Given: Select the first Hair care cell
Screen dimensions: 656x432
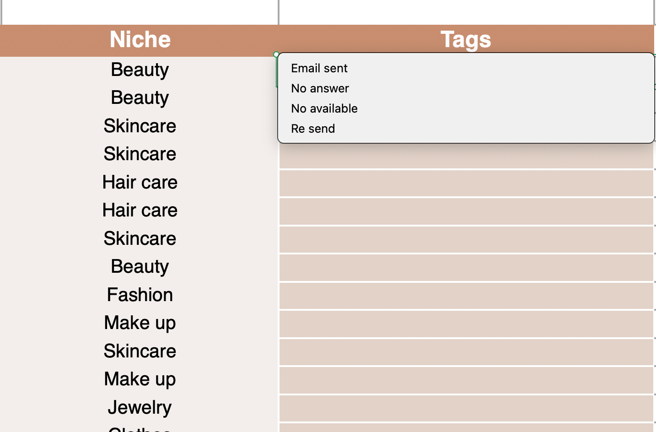Looking at the screenshot, I should point(140,183).
